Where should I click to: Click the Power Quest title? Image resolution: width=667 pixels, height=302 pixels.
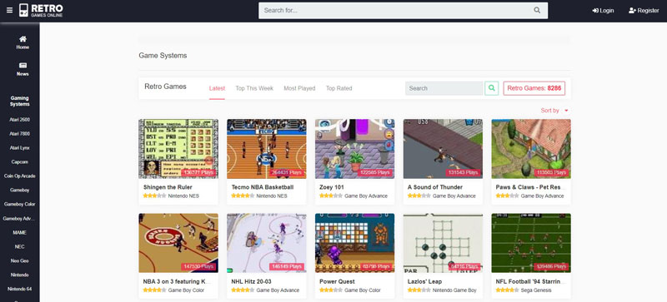click(338, 281)
